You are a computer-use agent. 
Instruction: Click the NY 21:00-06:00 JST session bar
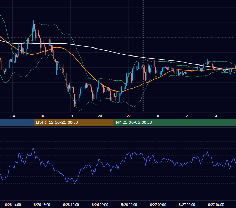[175, 122]
